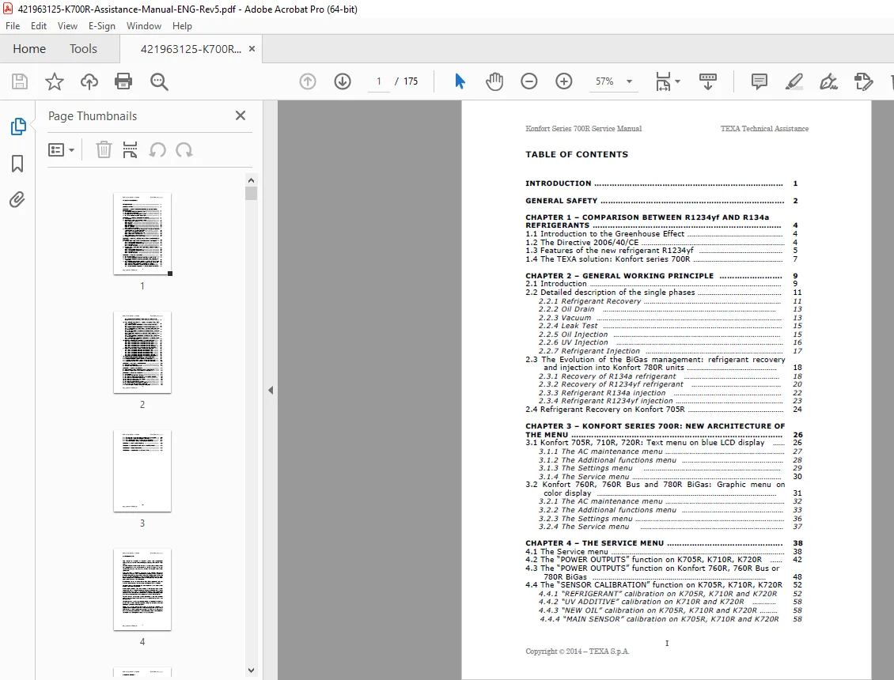This screenshot has width=894, height=680.
Task: Click the INTRODUCTION contents entry
Action: coord(661,183)
